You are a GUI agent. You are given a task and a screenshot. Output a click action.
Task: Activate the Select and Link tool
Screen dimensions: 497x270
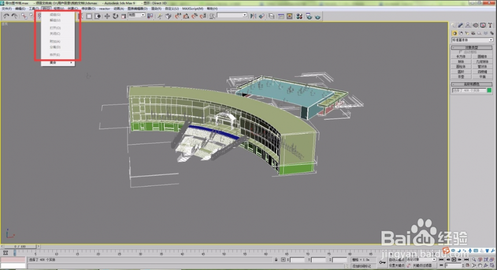(24, 16)
